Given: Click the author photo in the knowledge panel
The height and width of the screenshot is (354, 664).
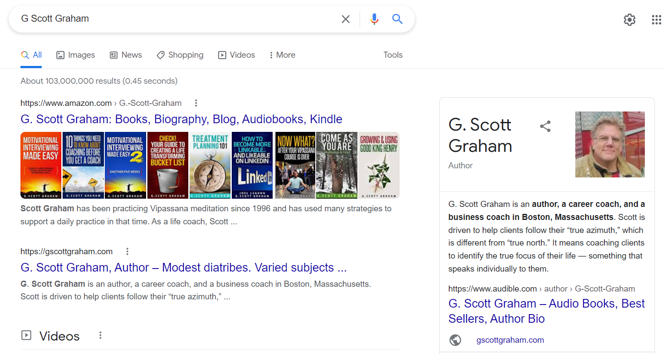Looking at the screenshot, I should [x=610, y=144].
